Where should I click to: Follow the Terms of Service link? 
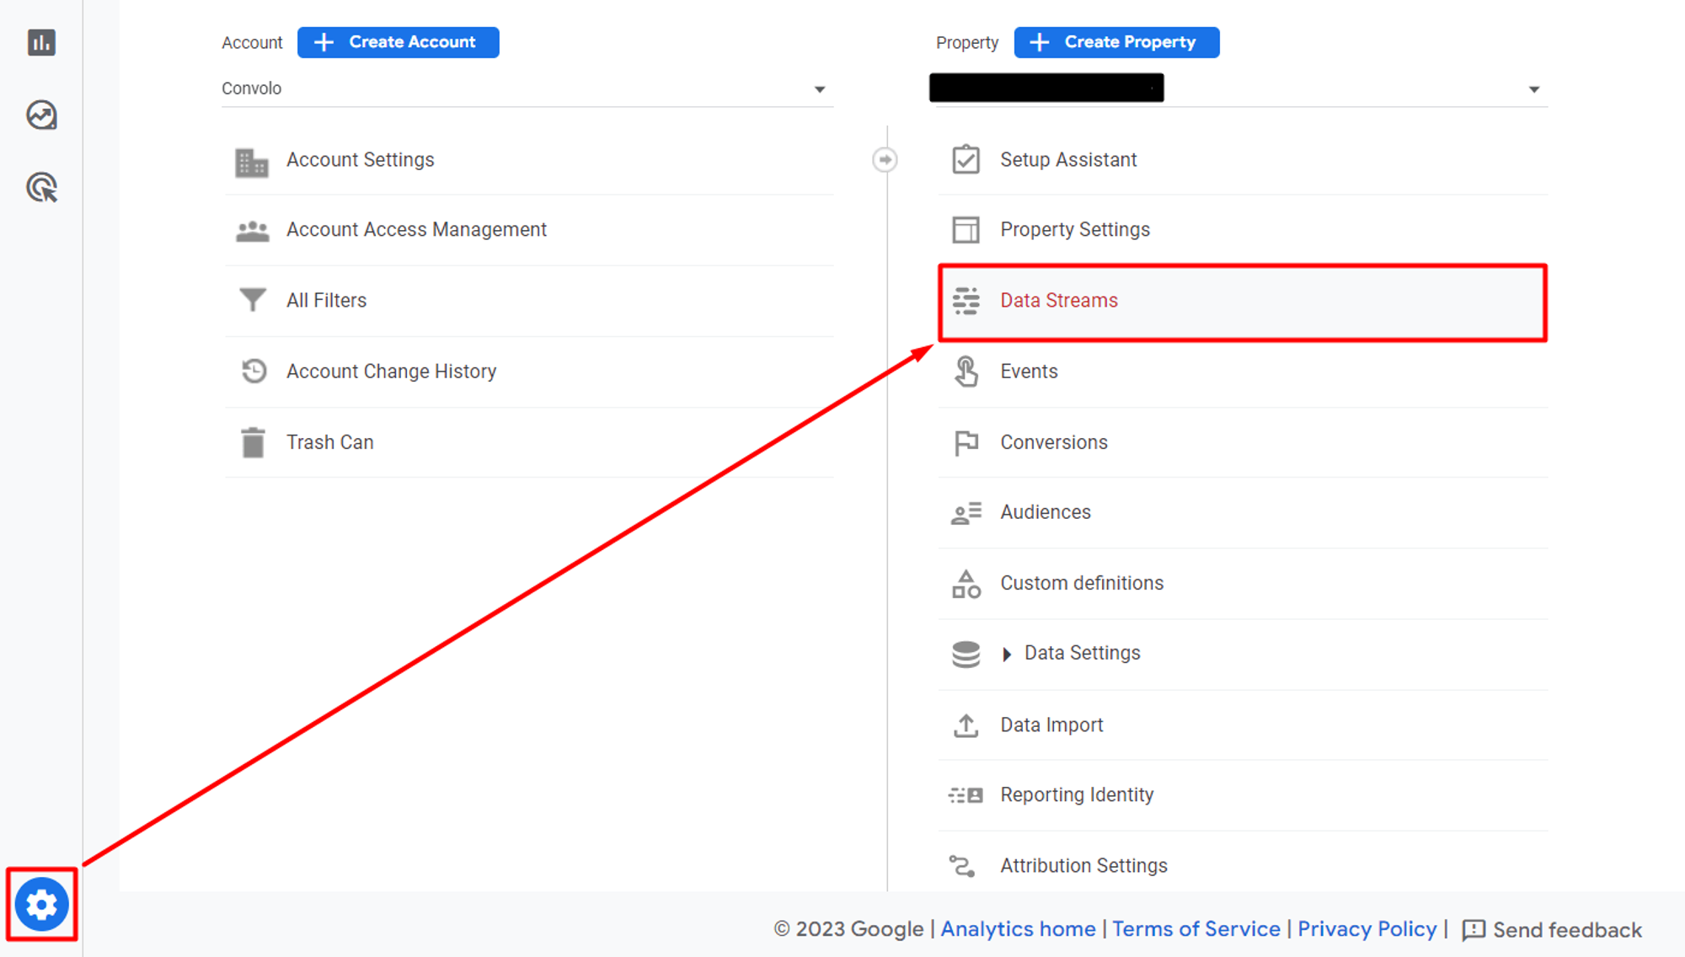[x=1196, y=929]
